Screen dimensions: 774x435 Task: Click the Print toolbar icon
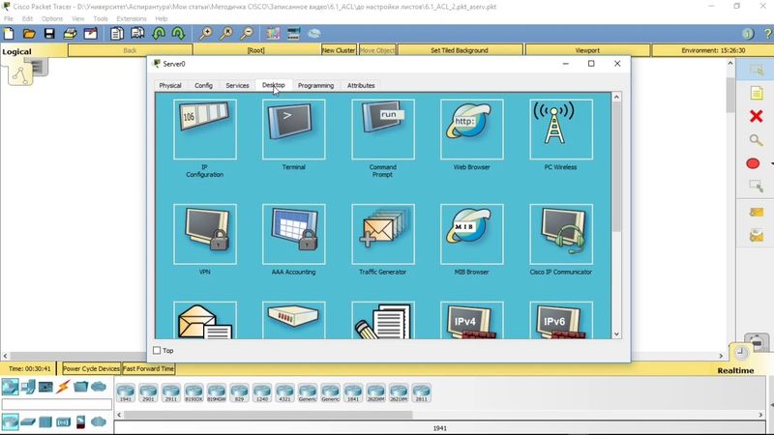(x=70, y=34)
